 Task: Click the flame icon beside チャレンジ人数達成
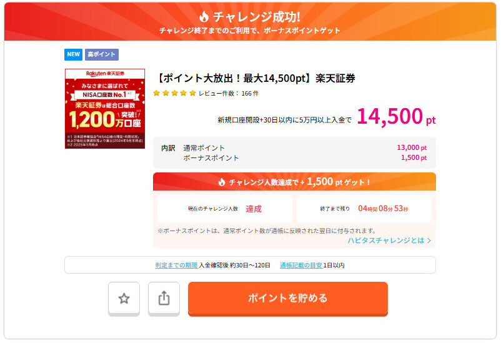tap(222, 182)
